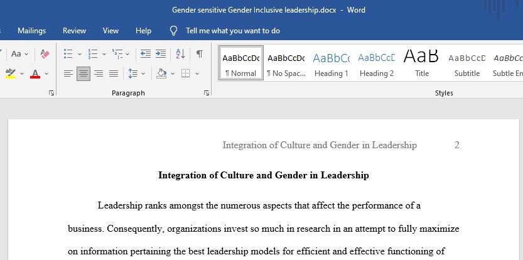Open the font color dropdown arrow
Screen dimensions: 523x260
tap(46, 73)
